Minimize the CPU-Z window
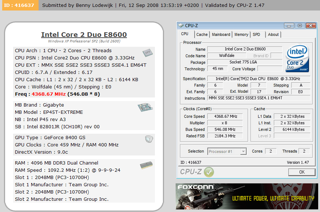 click(x=289, y=26)
